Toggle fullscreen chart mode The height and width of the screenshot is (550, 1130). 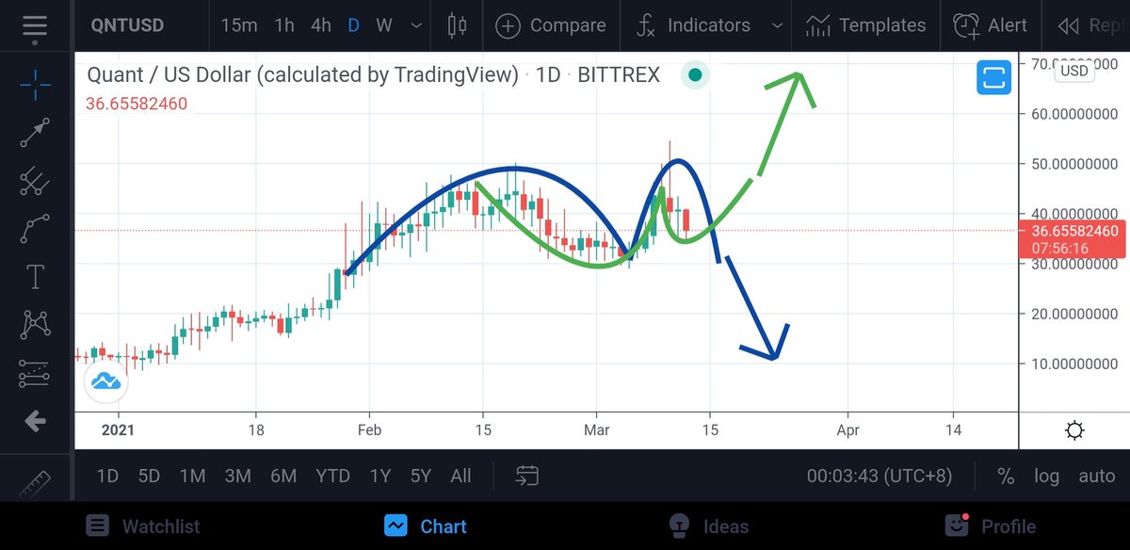coord(993,77)
